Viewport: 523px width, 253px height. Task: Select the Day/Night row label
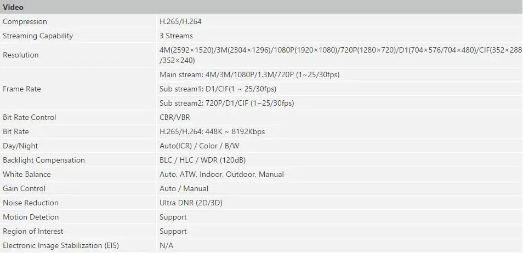click(20, 146)
